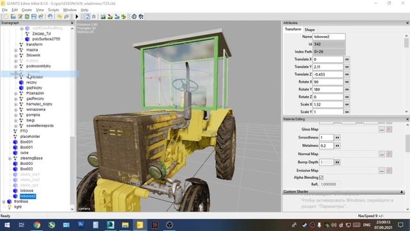This screenshot has width=410, height=231.
Task: Click the Save toolbar icon
Action: (34, 17)
